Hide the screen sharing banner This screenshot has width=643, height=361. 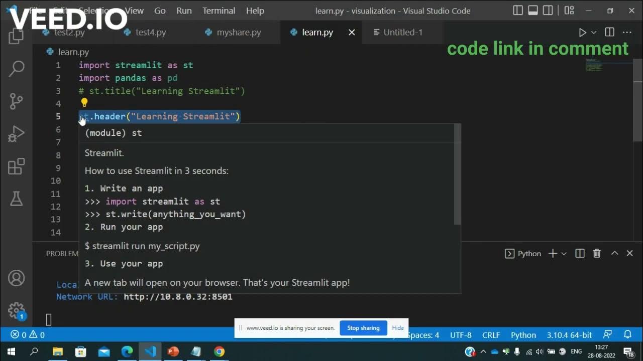click(x=398, y=328)
